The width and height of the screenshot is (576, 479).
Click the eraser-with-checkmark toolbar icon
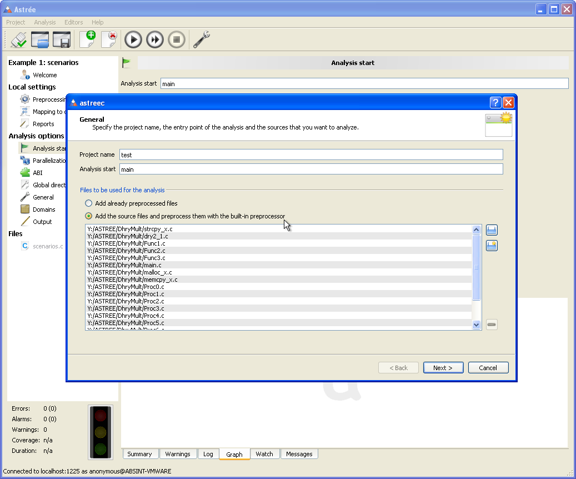[19, 39]
